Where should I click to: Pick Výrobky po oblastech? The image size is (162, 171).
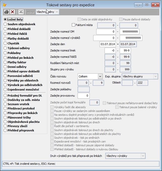(x=5, y=80)
